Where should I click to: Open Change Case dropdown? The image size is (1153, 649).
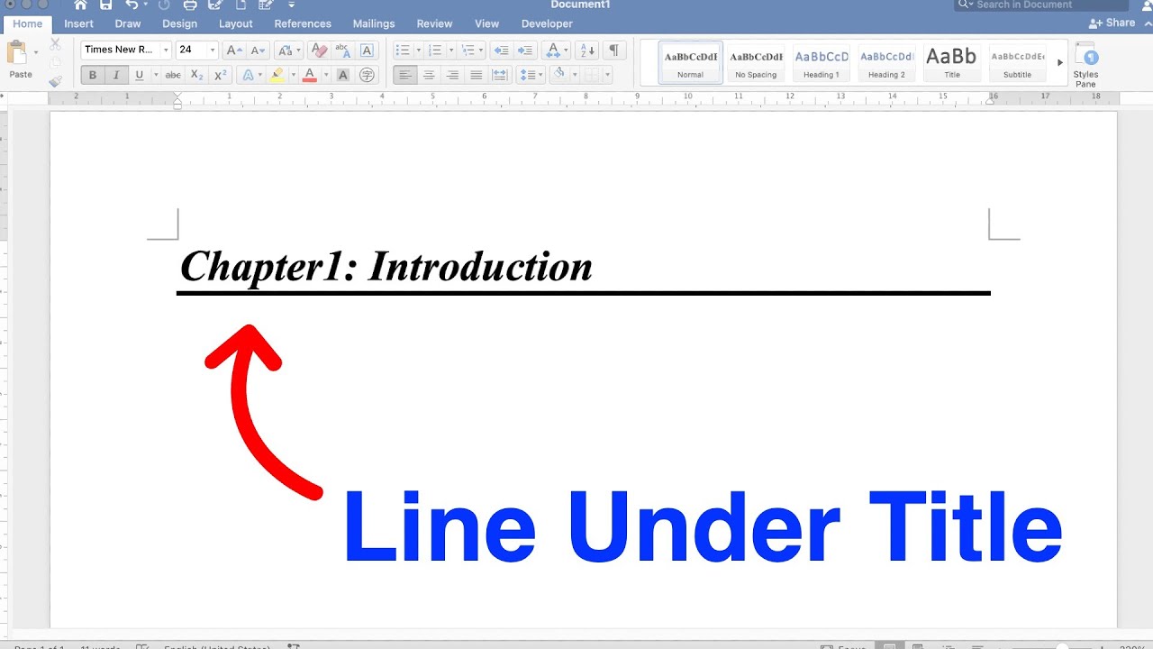pyautogui.click(x=288, y=50)
